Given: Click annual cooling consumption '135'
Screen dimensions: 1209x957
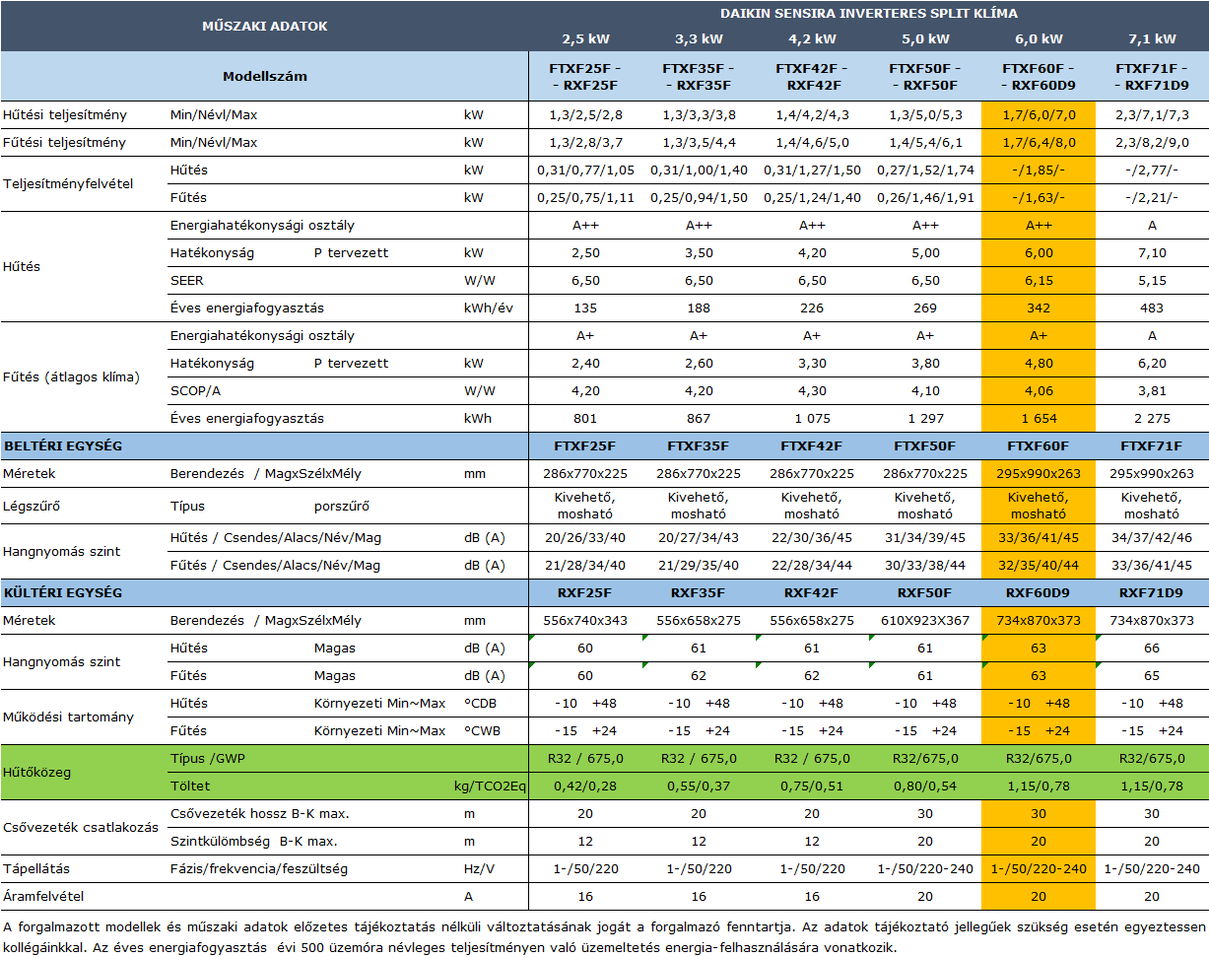Looking at the screenshot, I should tap(585, 308).
